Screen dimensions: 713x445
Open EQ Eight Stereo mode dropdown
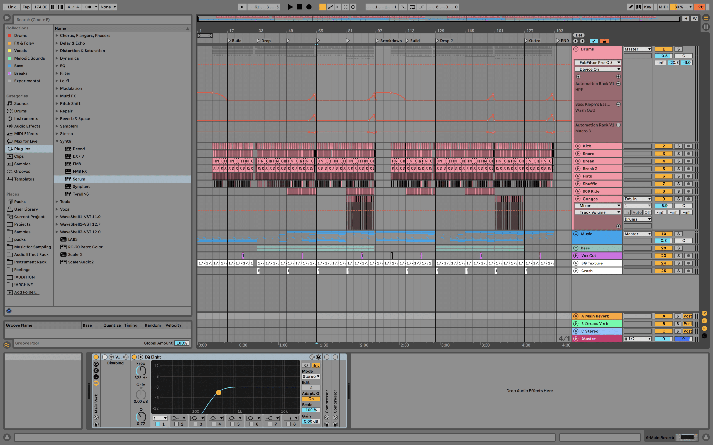click(x=311, y=376)
